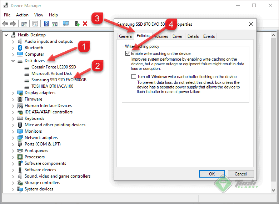The width and height of the screenshot is (279, 204).
Task: Open the Help menu
Action: (53, 15)
